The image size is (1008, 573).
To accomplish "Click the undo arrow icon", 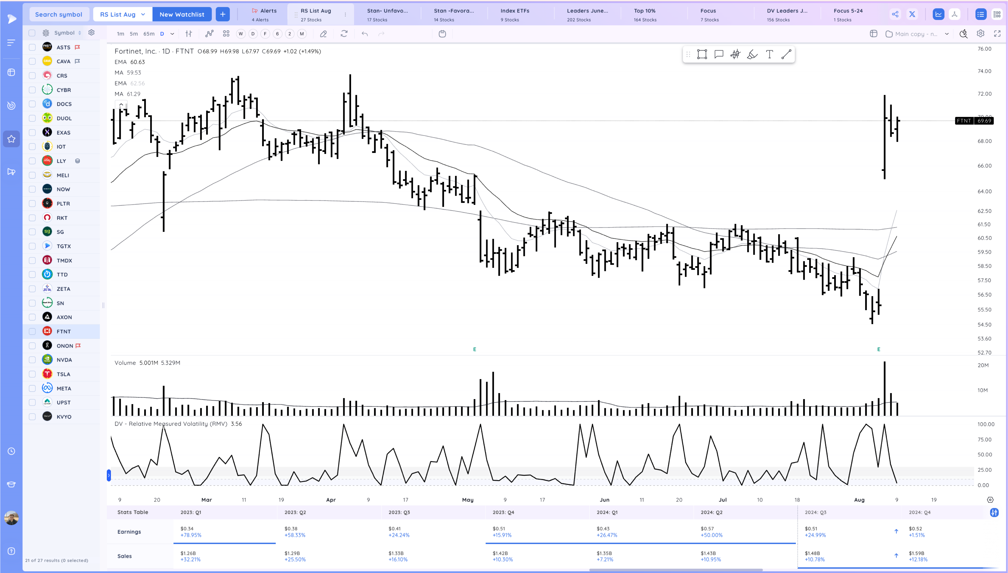I will [x=365, y=34].
